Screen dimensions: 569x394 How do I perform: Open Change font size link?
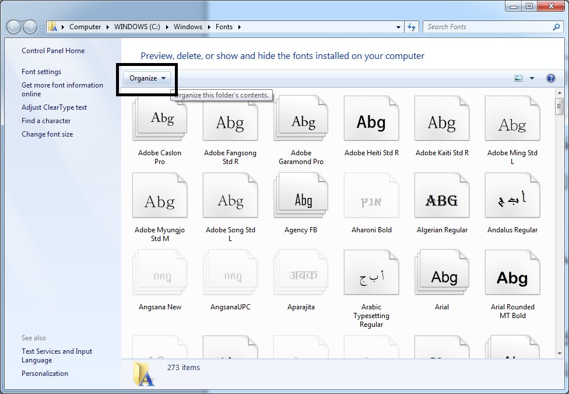(47, 134)
